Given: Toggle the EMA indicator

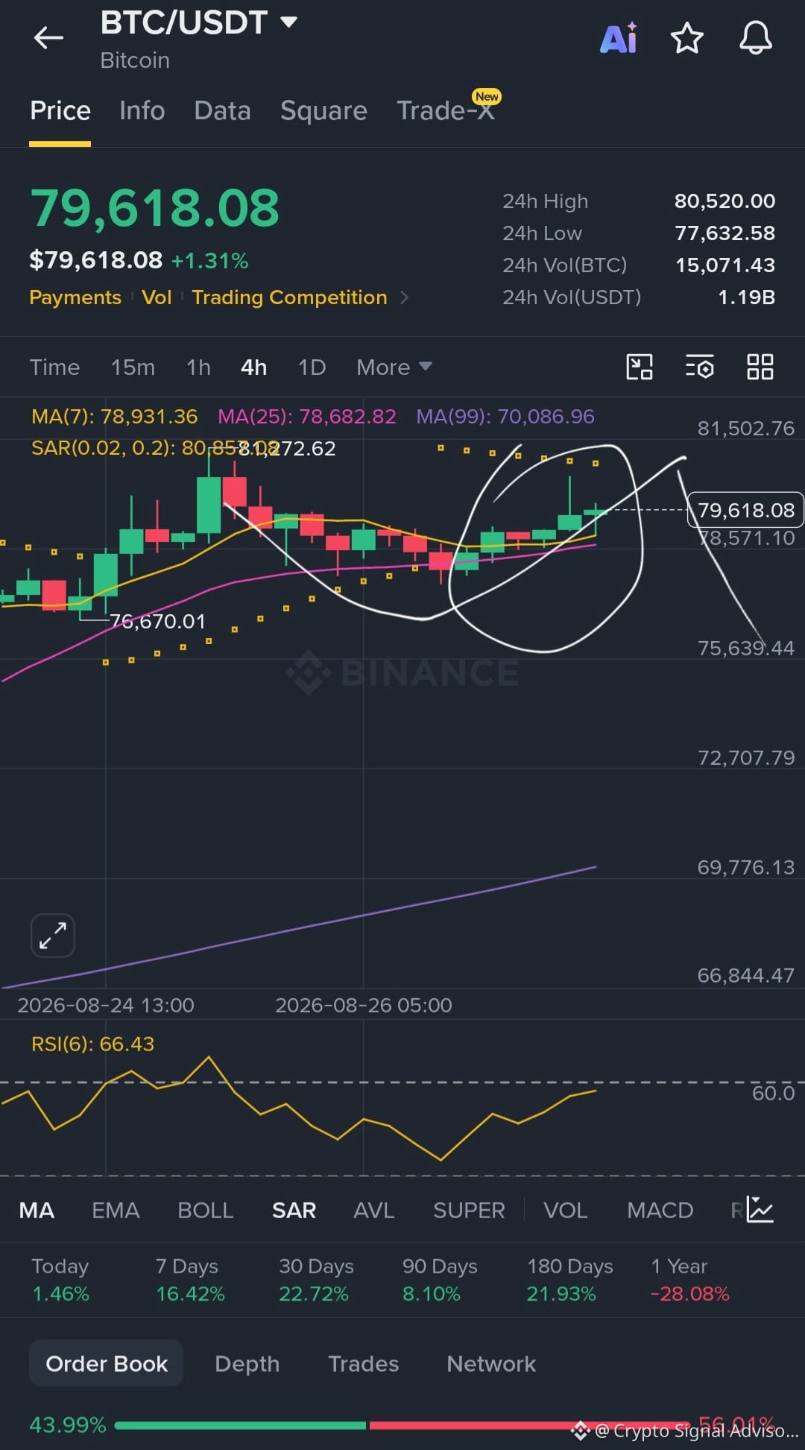Looking at the screenshot, I should [x=116, y=1210].
